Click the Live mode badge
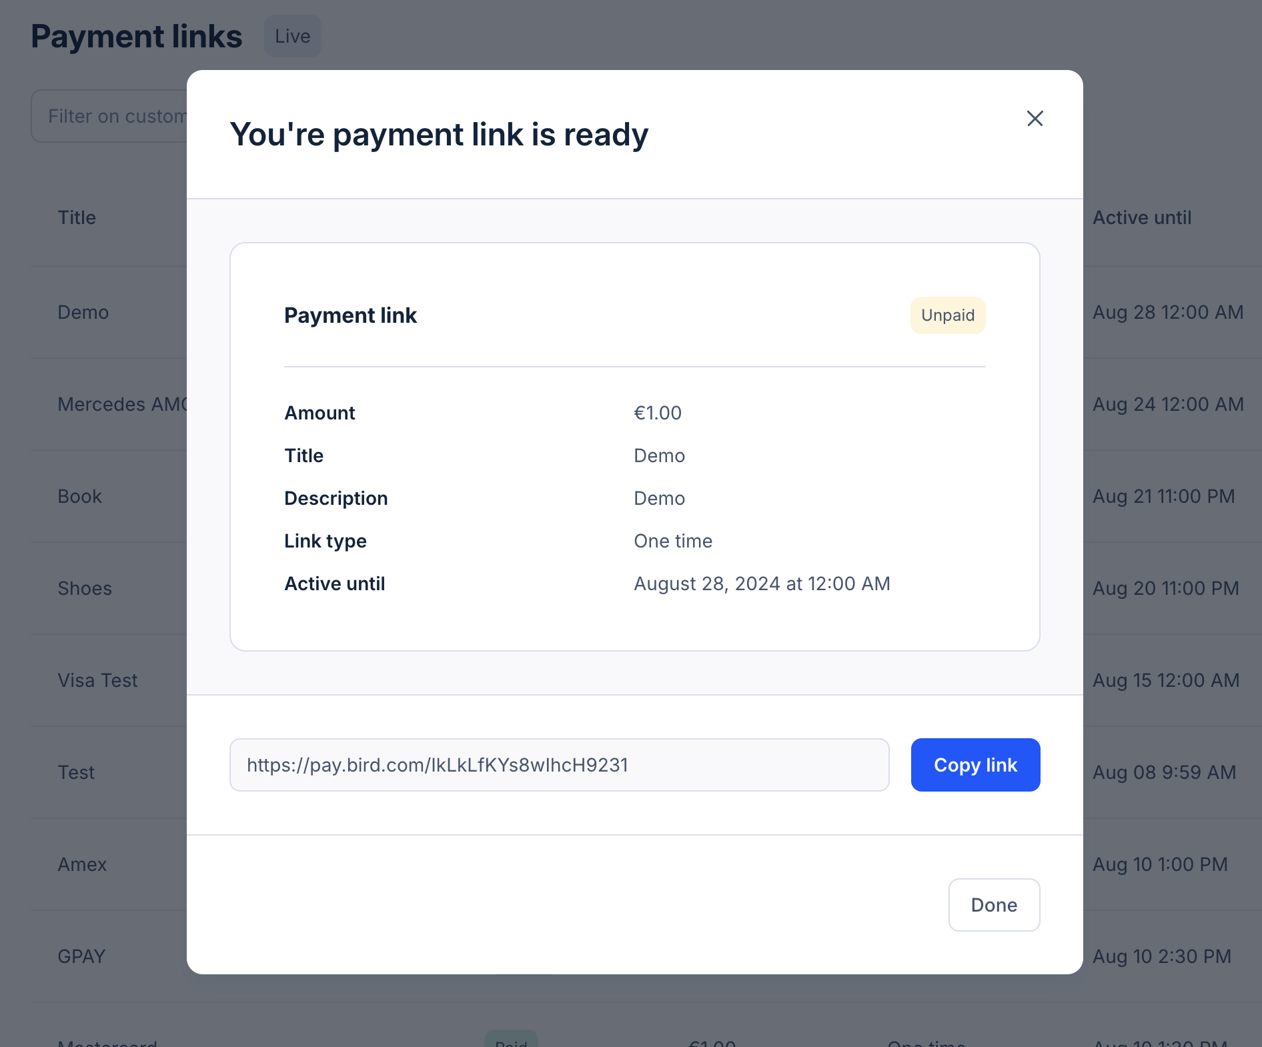 [292, 36]
